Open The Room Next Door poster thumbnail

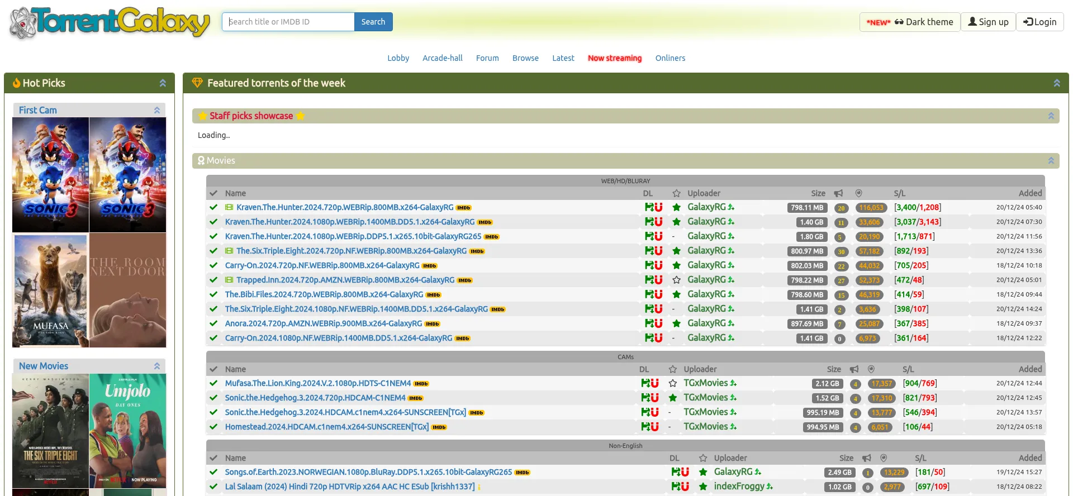pos(128,290)
